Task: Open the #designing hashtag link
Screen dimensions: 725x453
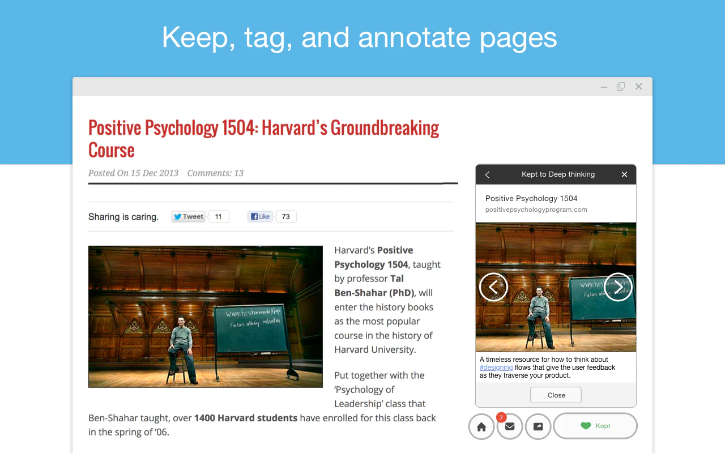Action: pos(496,367)
